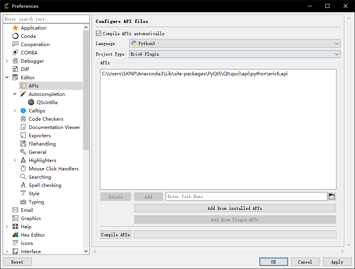Image resolution: width=355 pixels, height=269 pixels.
Task: Toggle Compile APIs automatically checkbox
Action: [98, 34]
